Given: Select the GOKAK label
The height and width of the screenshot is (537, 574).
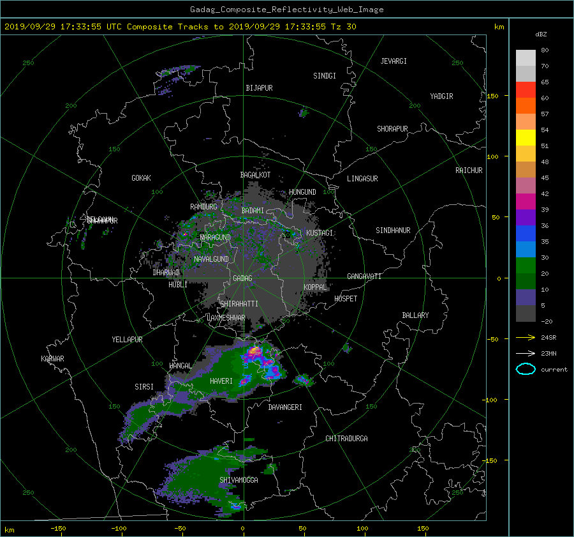Looking at the screenshot, I should click(x=141, y=178).
